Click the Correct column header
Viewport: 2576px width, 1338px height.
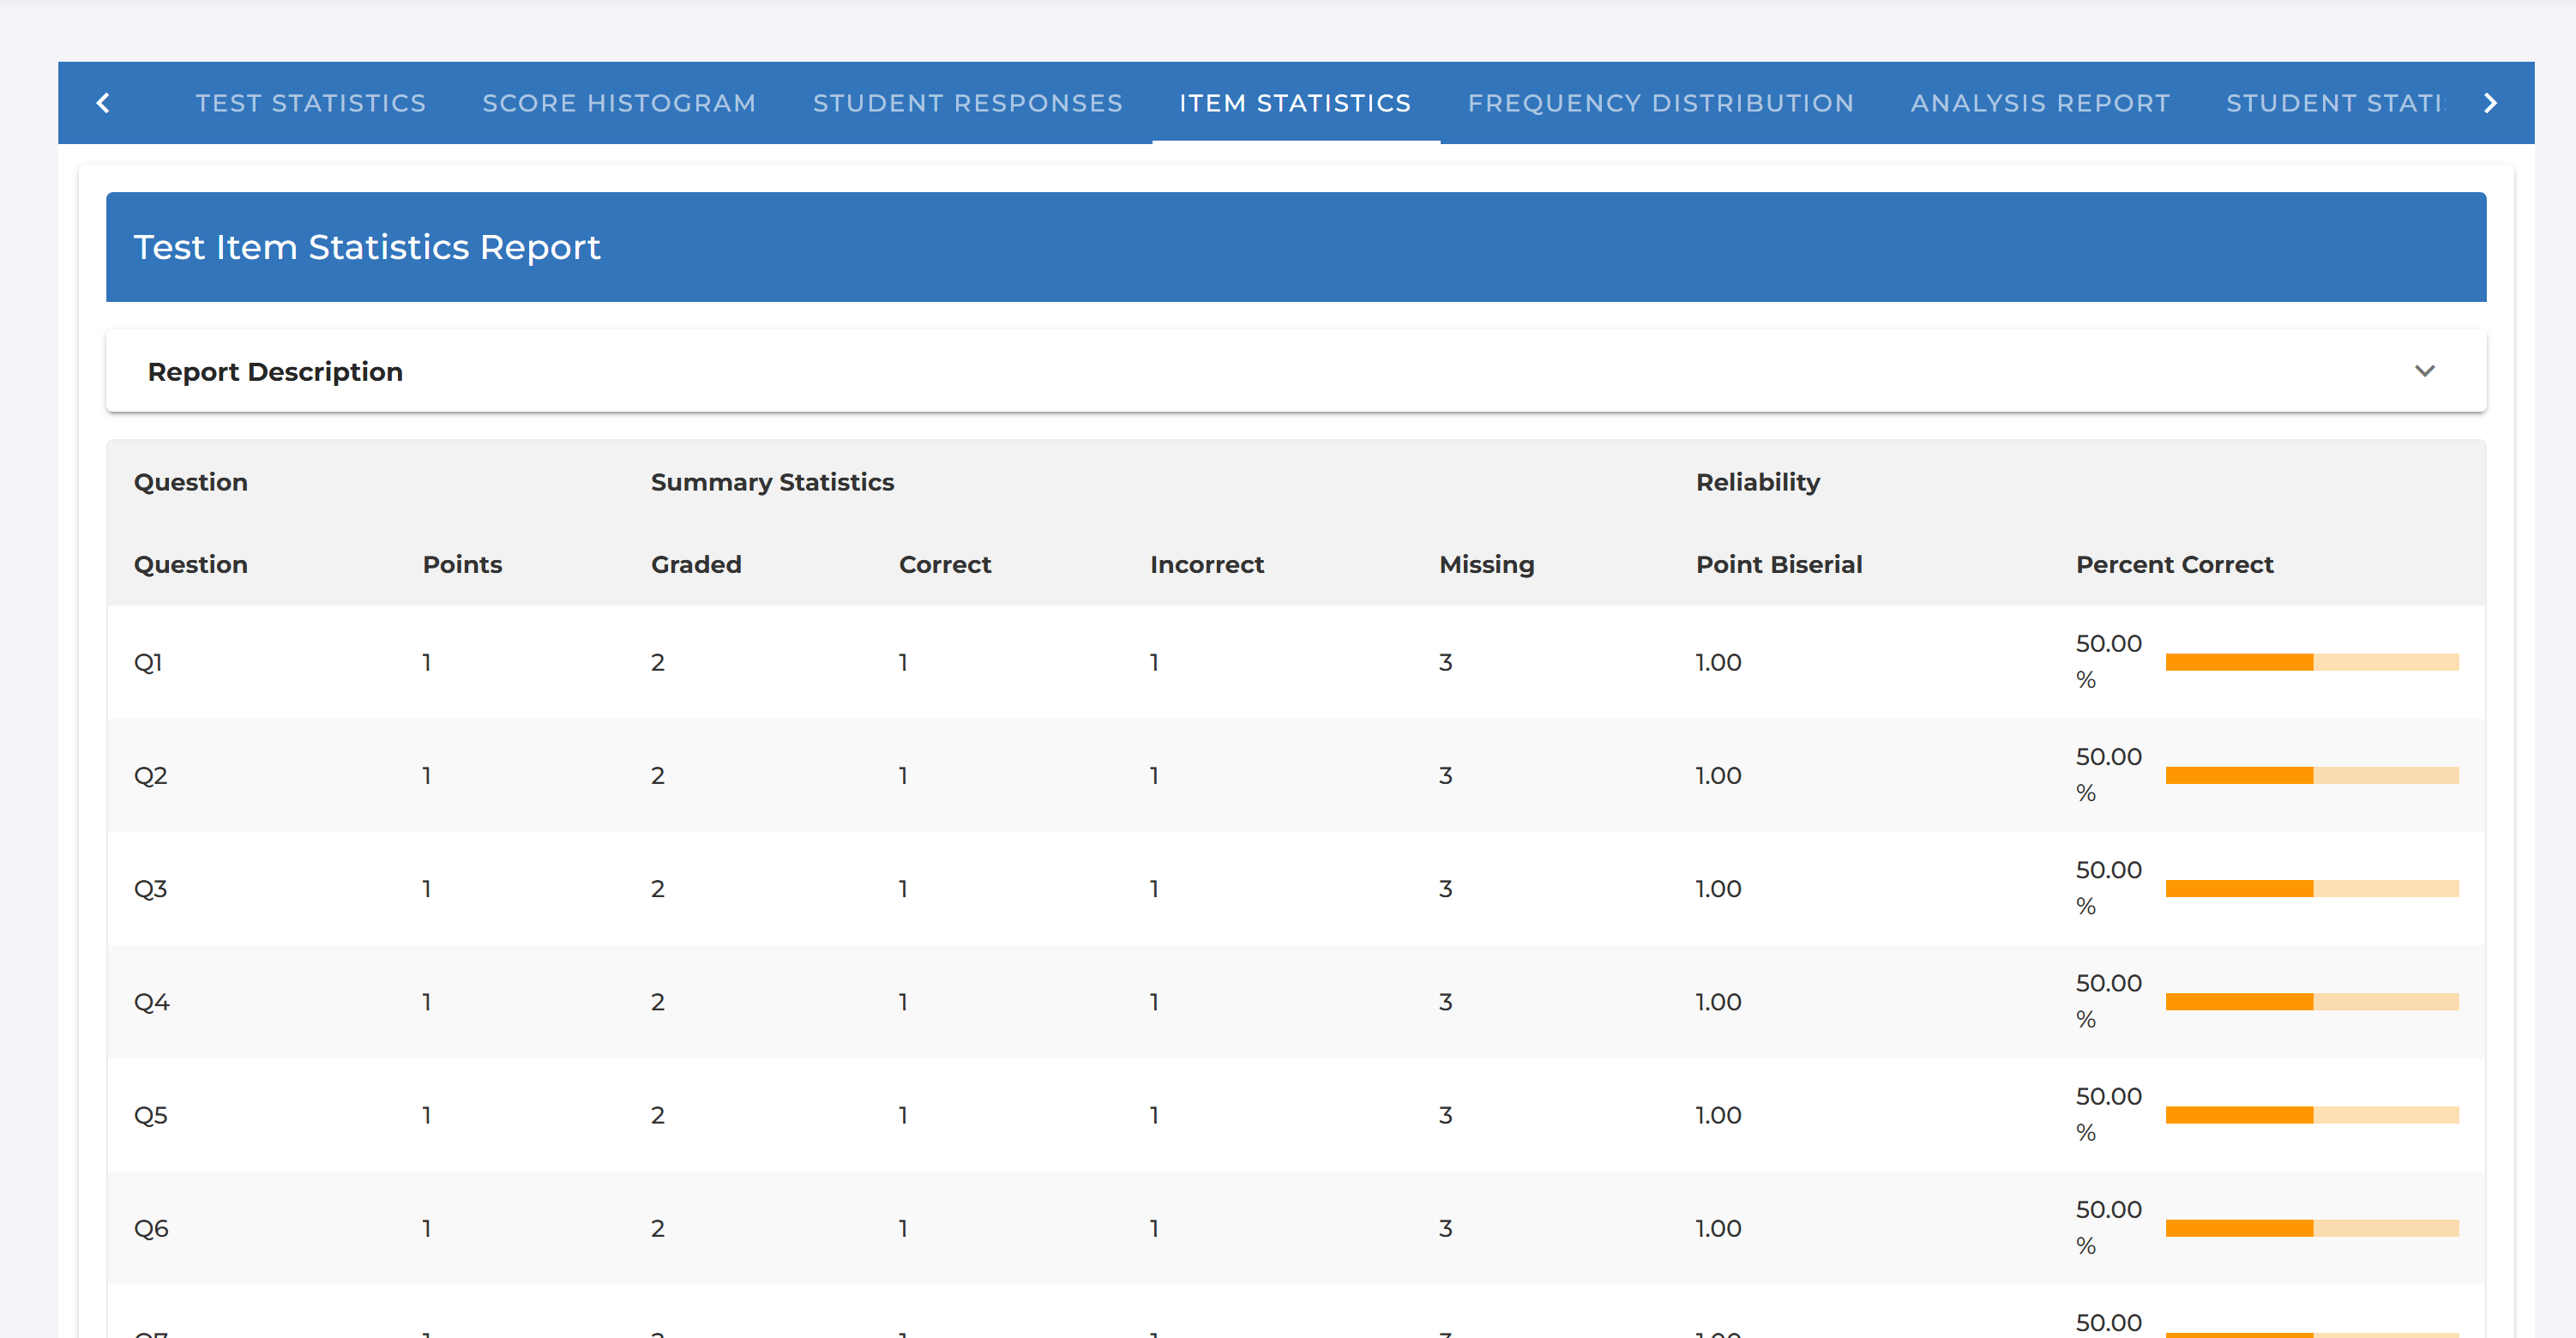pos(945,564)
